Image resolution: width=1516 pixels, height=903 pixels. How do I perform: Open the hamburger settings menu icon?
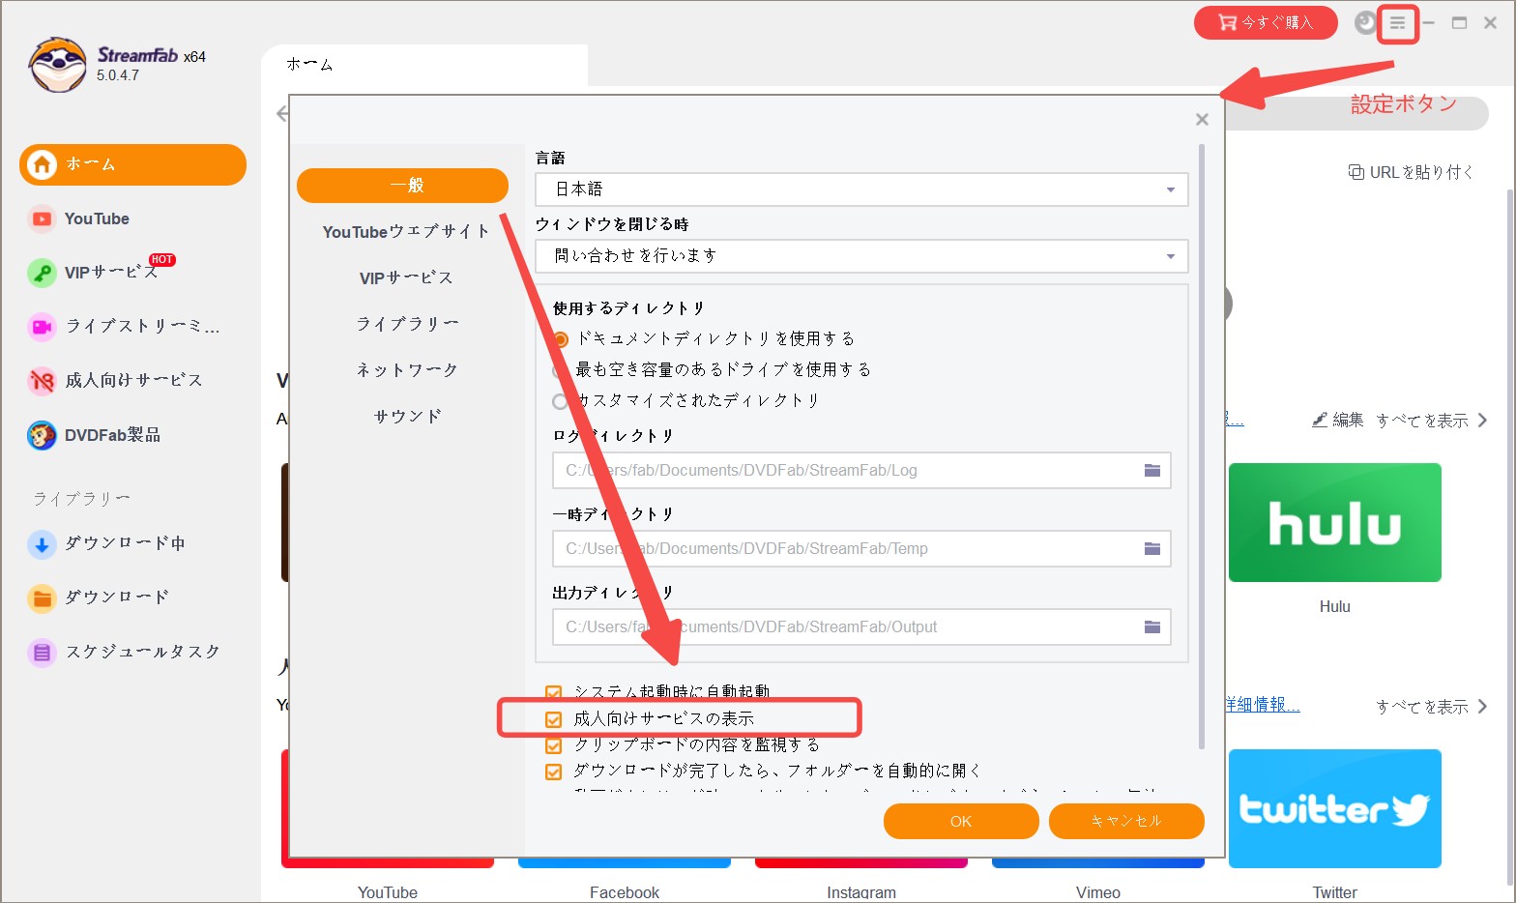pos(1397,23)
